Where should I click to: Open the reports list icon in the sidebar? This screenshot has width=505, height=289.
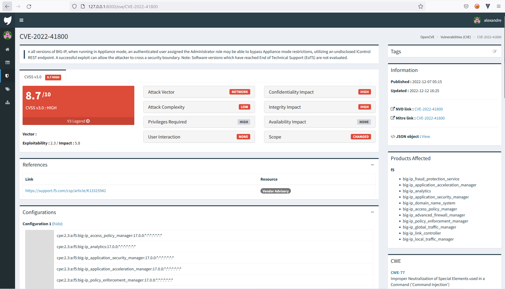(7, 62)
